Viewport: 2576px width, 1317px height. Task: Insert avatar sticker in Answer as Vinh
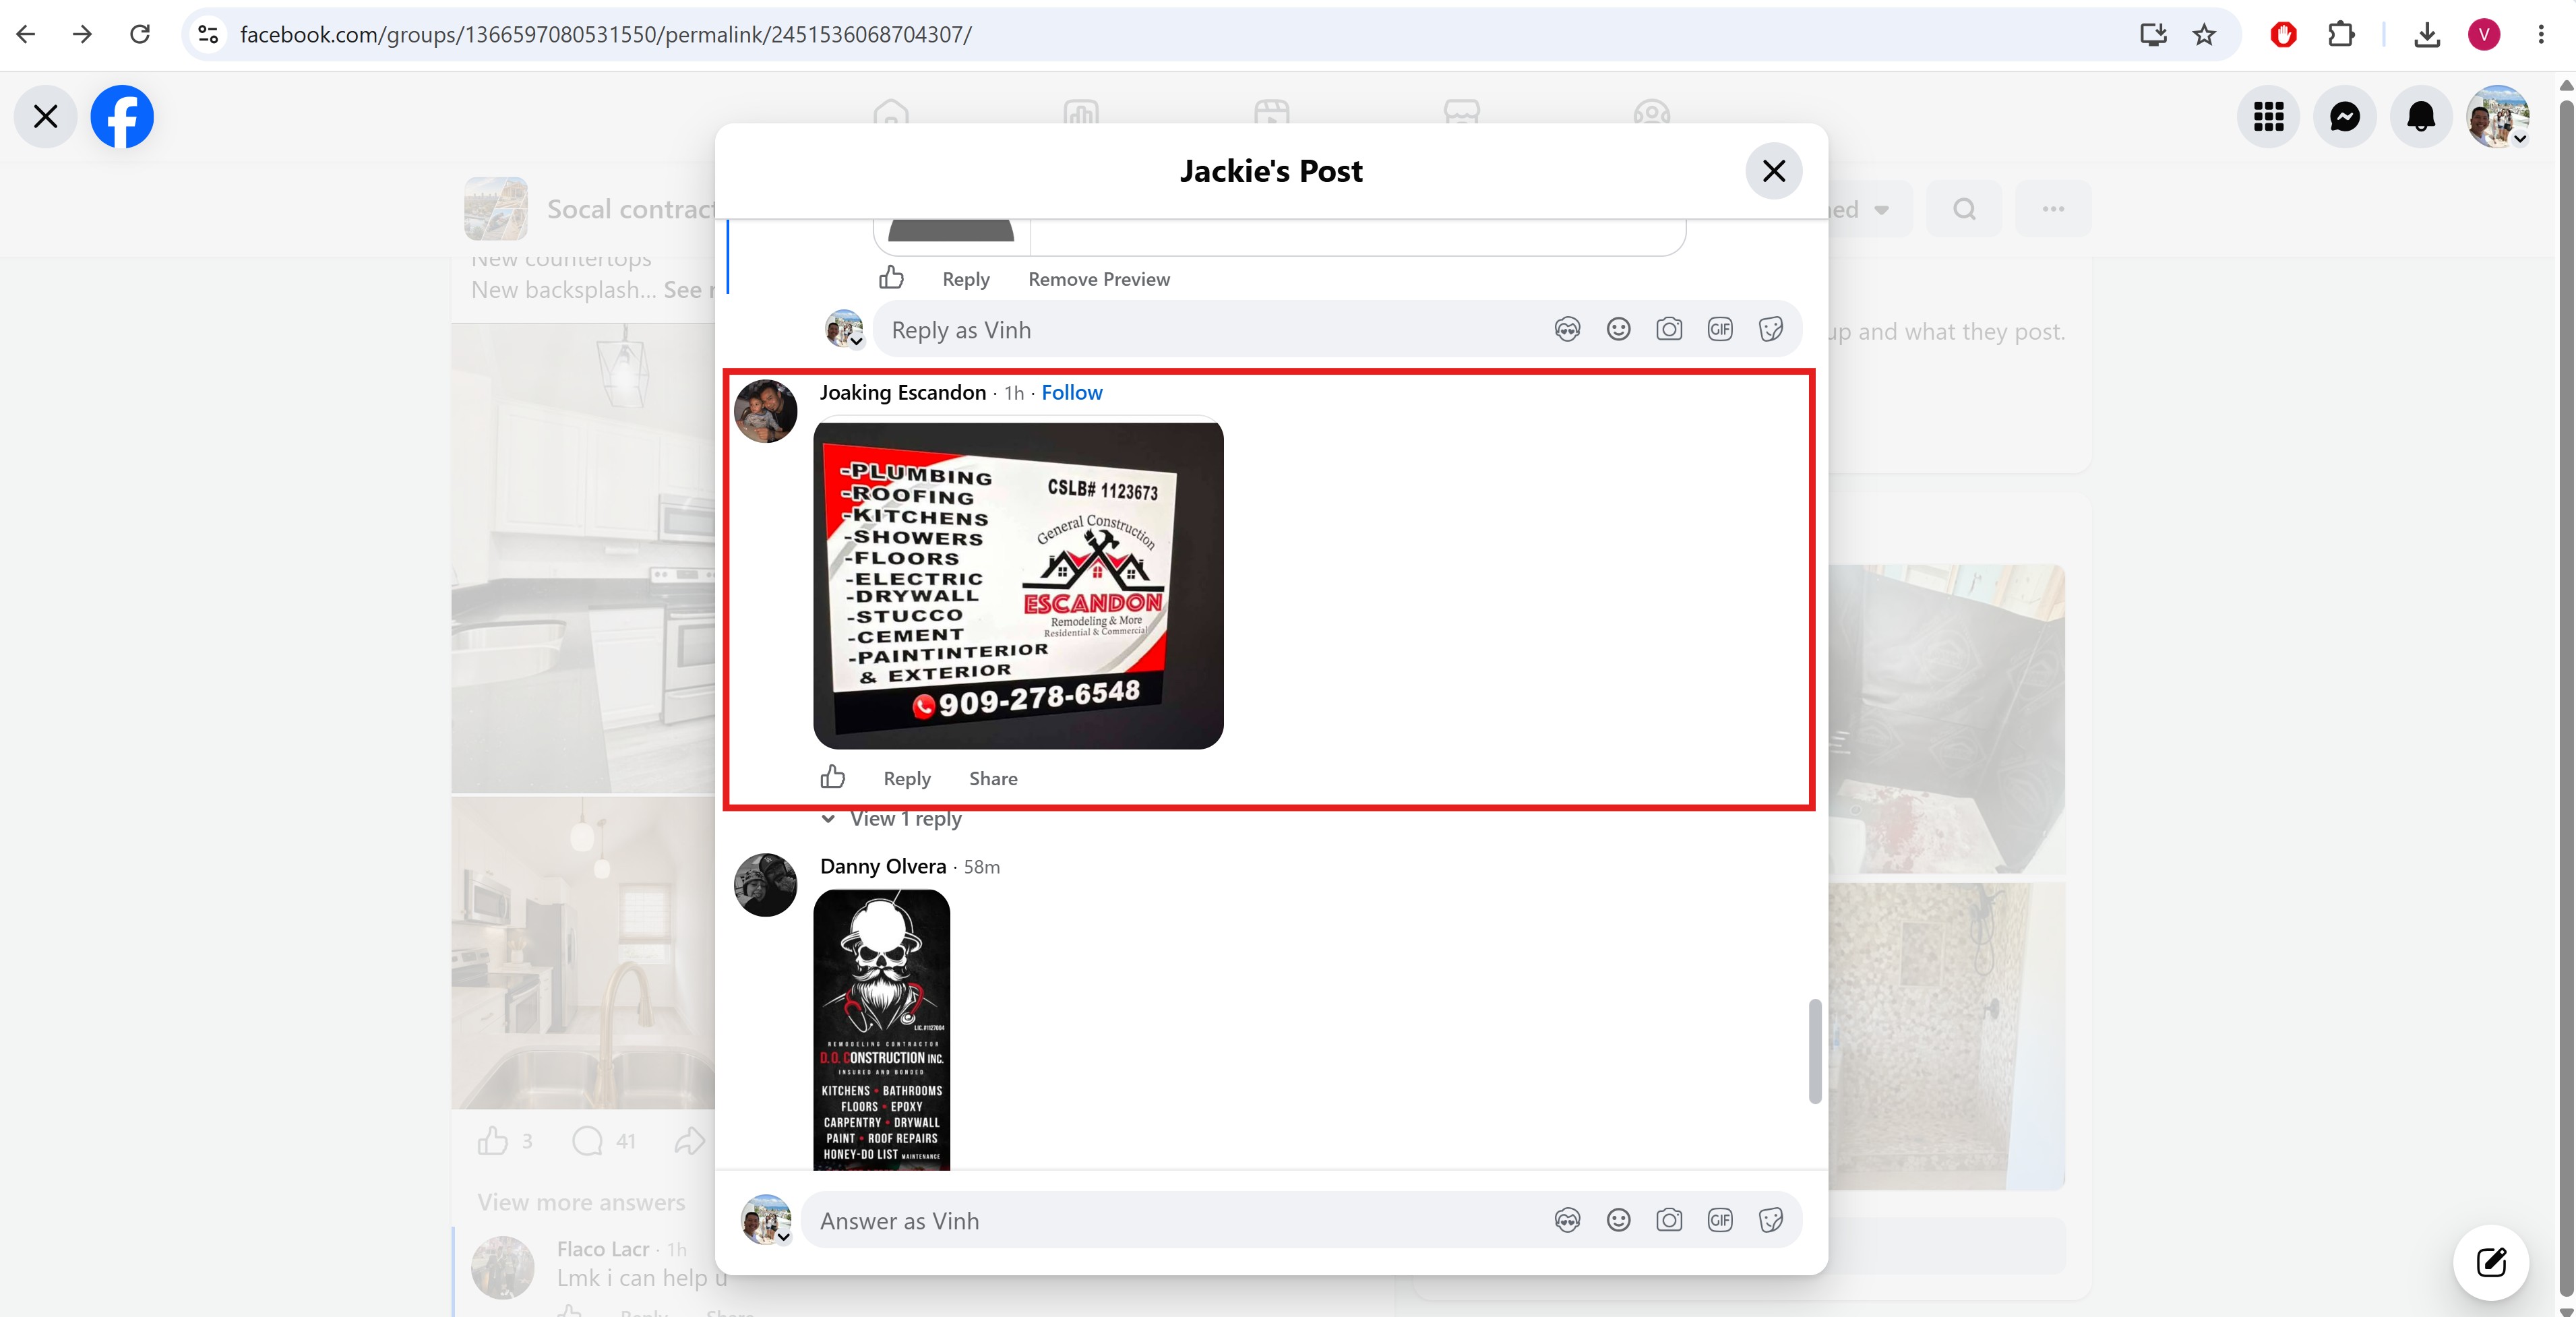(1567, 1220)
